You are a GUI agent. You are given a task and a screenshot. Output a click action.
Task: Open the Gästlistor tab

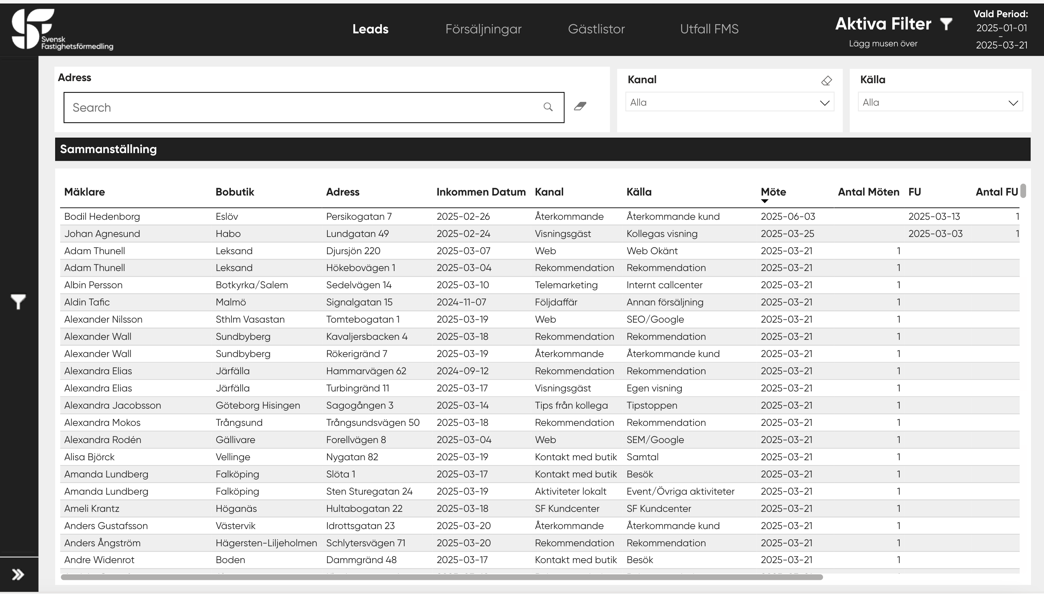[x=596, y=29]
